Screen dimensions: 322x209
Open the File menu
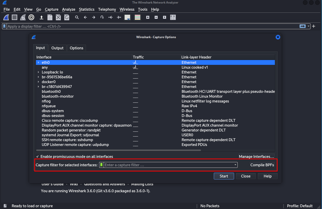pos(7,9)
